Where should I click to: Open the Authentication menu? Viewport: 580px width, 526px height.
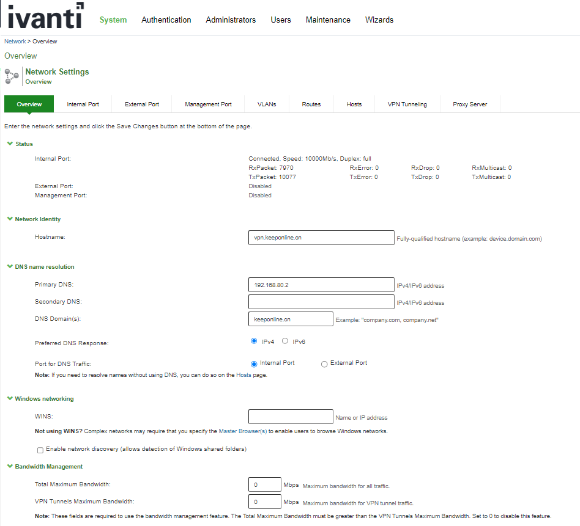166,20
